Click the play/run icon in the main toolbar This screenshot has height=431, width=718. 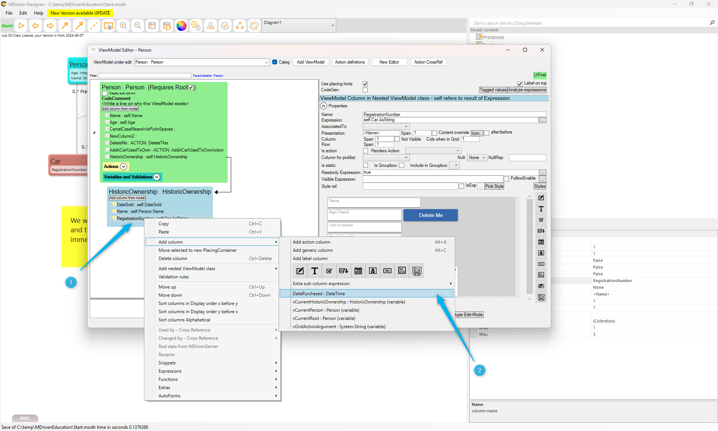coord(21,26)
